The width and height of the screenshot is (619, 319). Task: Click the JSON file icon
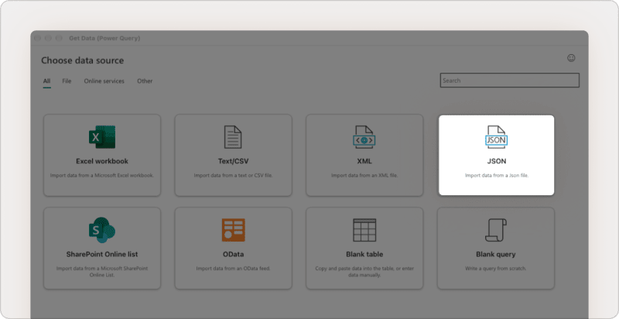(x=496, y=137)
